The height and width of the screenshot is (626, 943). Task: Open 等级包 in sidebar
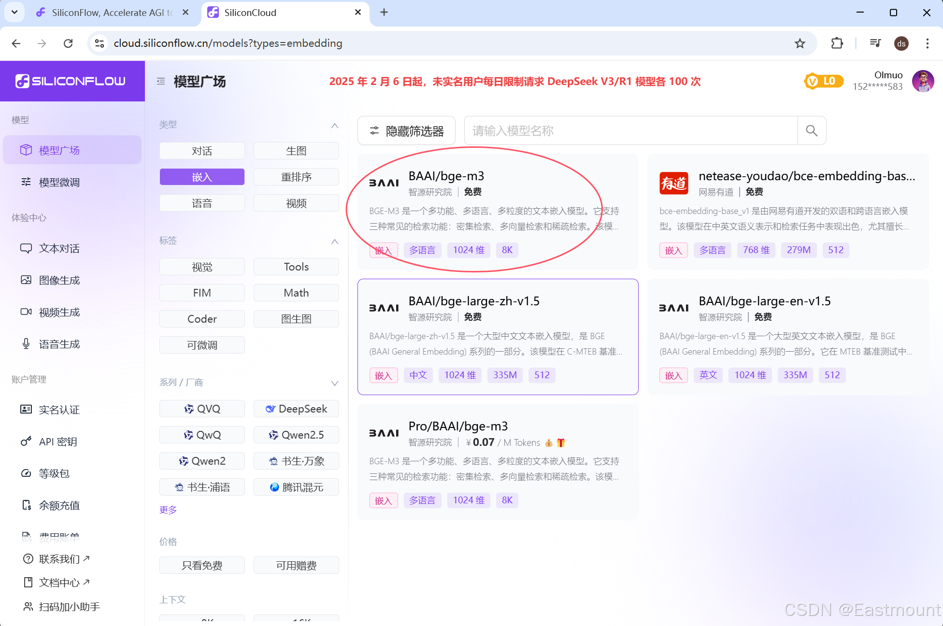[x=72, y=473]
